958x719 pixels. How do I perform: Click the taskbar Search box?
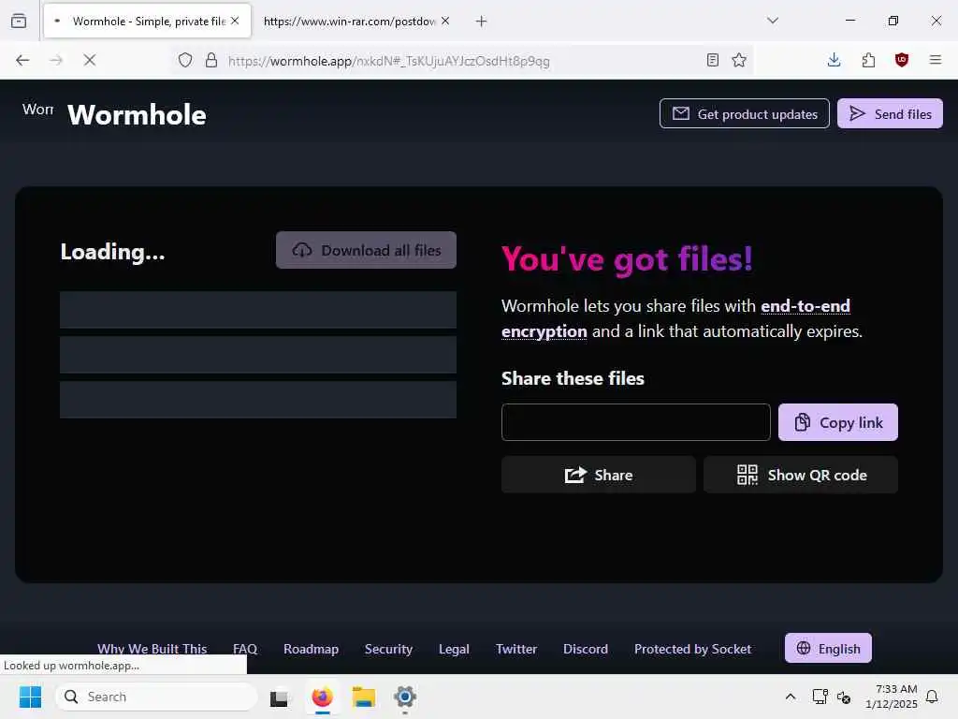[x=157, y=697]
